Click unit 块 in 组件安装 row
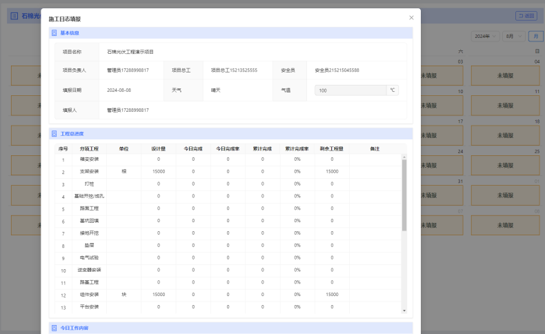 (x=123, y=295)
